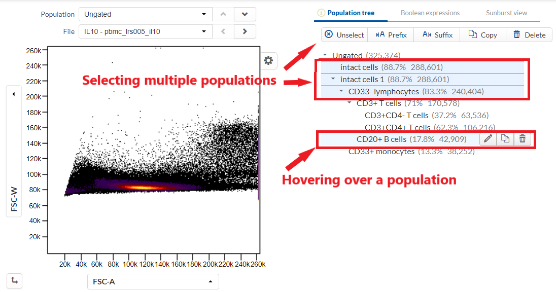Click the Copy button in toolbar
The image size is (556, 292).
point(483,35)
